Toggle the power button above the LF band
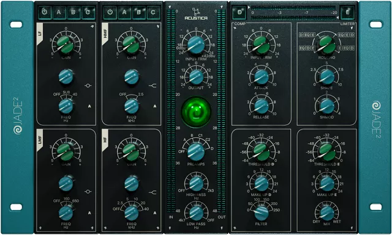Screen dimensions: 392x235 [x=45, y=12]
